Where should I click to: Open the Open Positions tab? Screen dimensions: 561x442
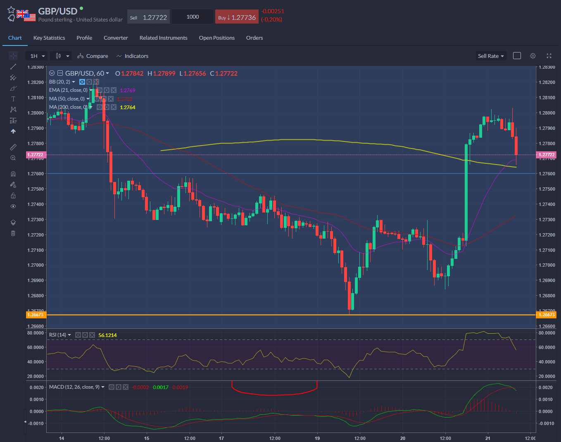coord(216,38)
